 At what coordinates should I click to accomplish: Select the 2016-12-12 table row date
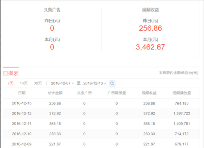click(x=22, y=114)
